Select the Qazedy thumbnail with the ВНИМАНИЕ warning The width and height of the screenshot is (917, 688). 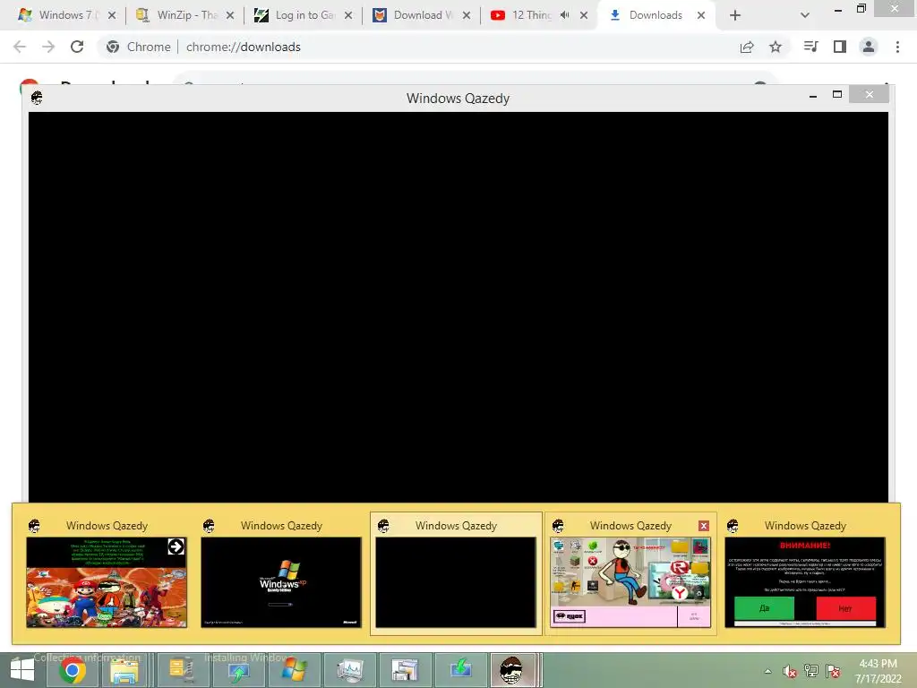[x=805, y=582]
